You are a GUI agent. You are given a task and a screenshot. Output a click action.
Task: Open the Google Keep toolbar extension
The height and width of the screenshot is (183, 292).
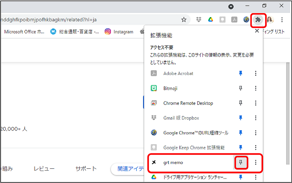(x=222, y=20)
